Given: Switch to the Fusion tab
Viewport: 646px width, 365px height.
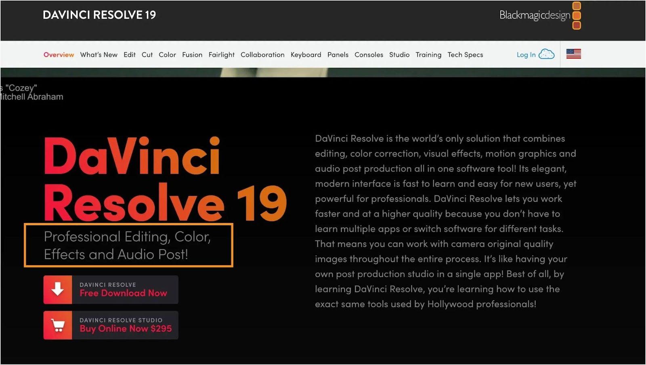Looking at the screenshot, I should 192,55.
